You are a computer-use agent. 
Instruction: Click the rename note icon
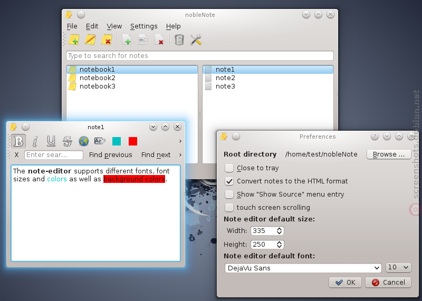(143, 40)
